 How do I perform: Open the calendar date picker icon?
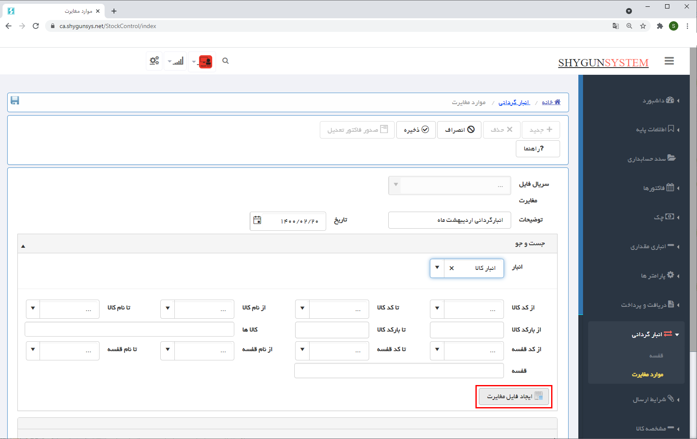[257, 220]
